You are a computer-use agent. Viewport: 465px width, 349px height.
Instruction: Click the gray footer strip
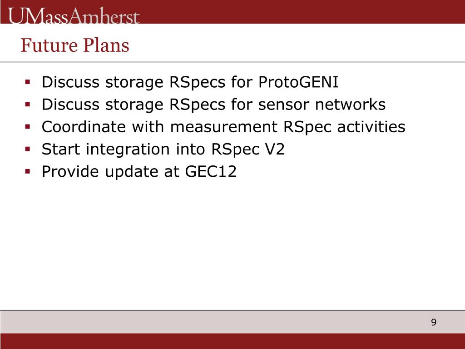232,322
